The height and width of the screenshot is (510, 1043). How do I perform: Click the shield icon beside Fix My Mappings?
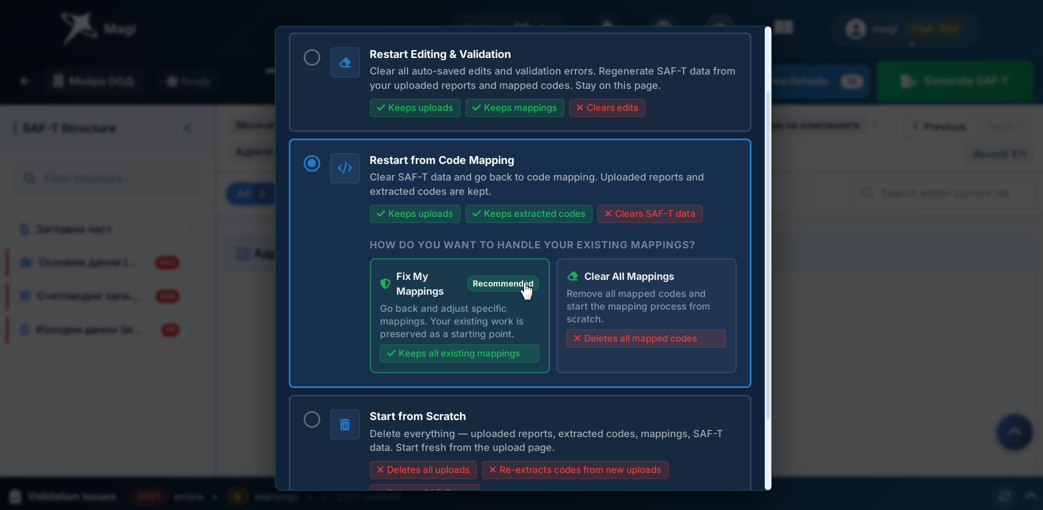point(385,284)
